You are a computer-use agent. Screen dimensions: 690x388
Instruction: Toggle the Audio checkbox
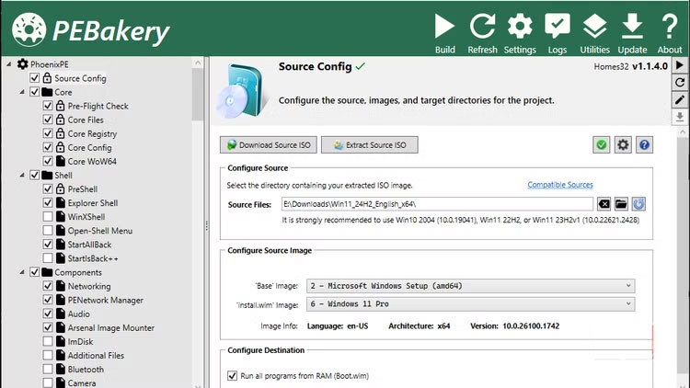pyautogui.click(x=48, y=314)
